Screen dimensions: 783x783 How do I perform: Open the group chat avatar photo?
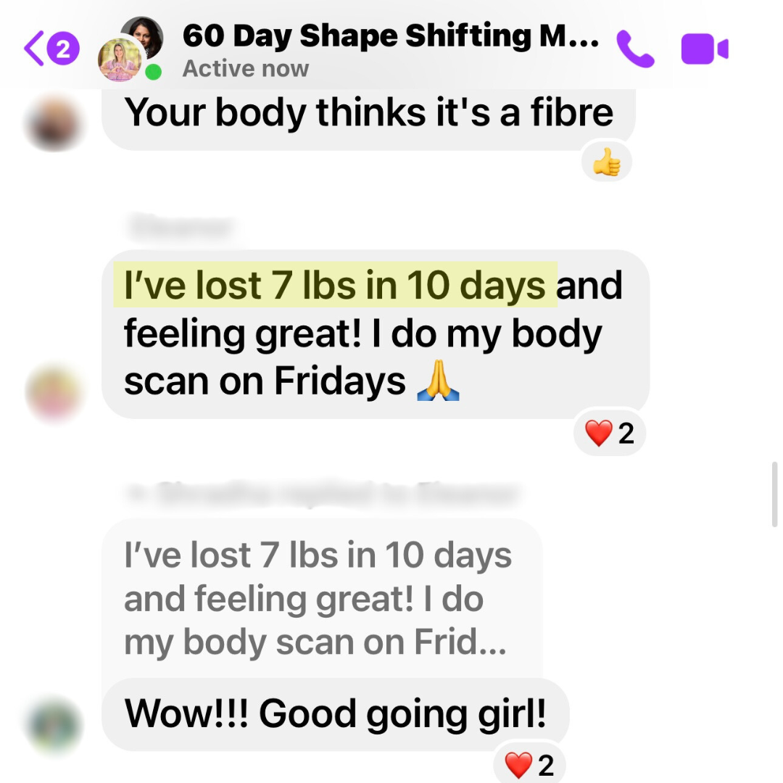point(130,49)
